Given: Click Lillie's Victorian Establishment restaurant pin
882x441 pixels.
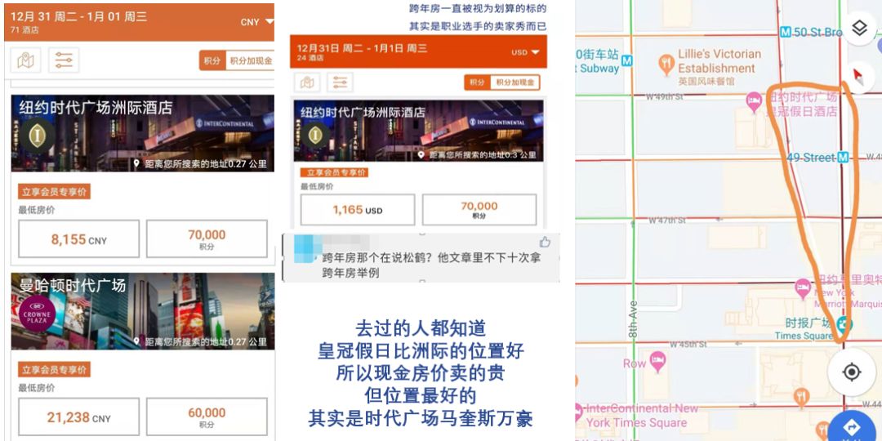Looking at the screenshot, I should [x=666, y=64].
